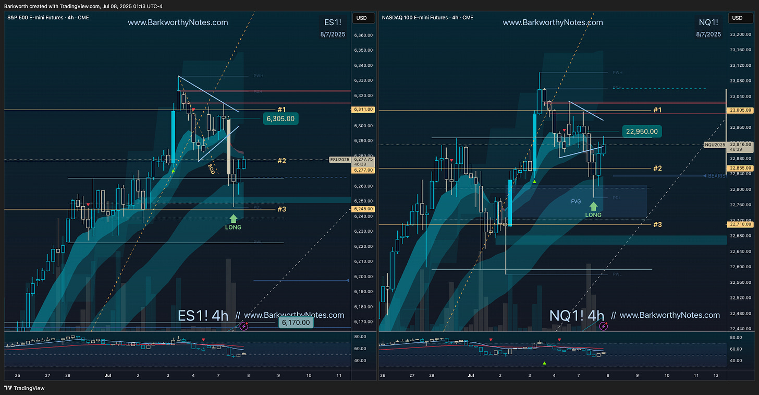The height and width of the screenshot is (395, 759).
Task: Click the ECD label on the ES1! chart
Action: pyautogui.click(x=211, y=169)
